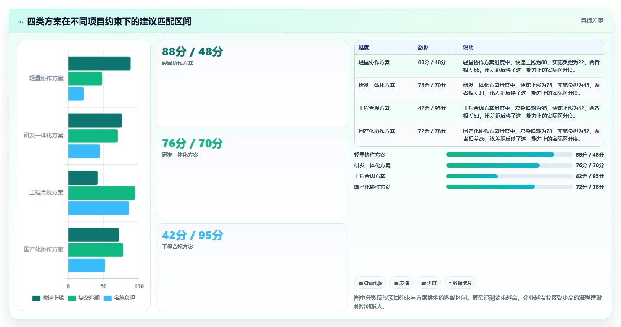Click the 42分 / 95分 table data cell
The width and height of the screenshot is (621, 327).
tap(432, 108)
